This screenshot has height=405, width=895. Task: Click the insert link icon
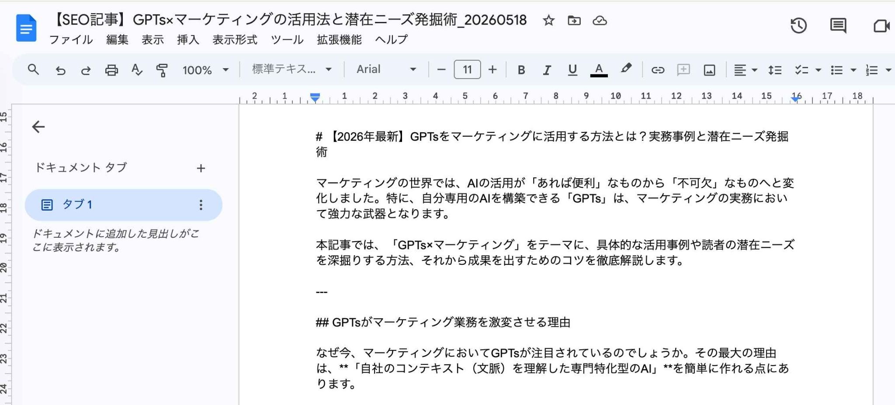pos(658,70)
